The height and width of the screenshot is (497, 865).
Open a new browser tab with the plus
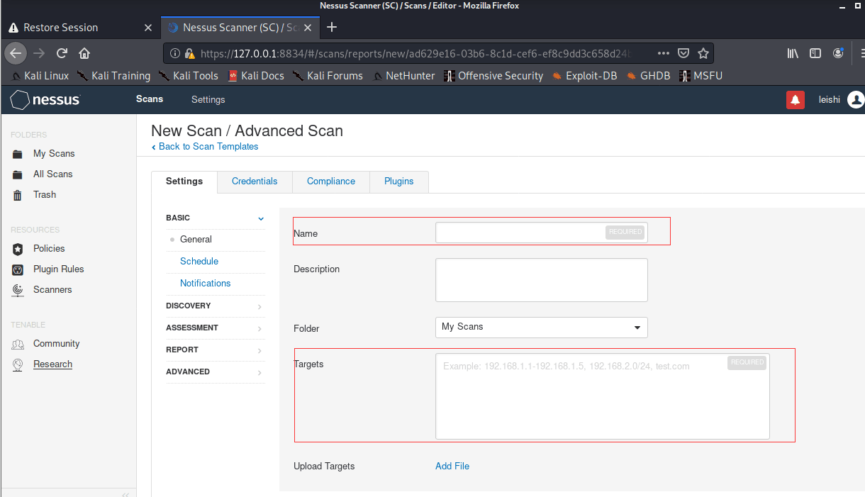tap(331, 28)
